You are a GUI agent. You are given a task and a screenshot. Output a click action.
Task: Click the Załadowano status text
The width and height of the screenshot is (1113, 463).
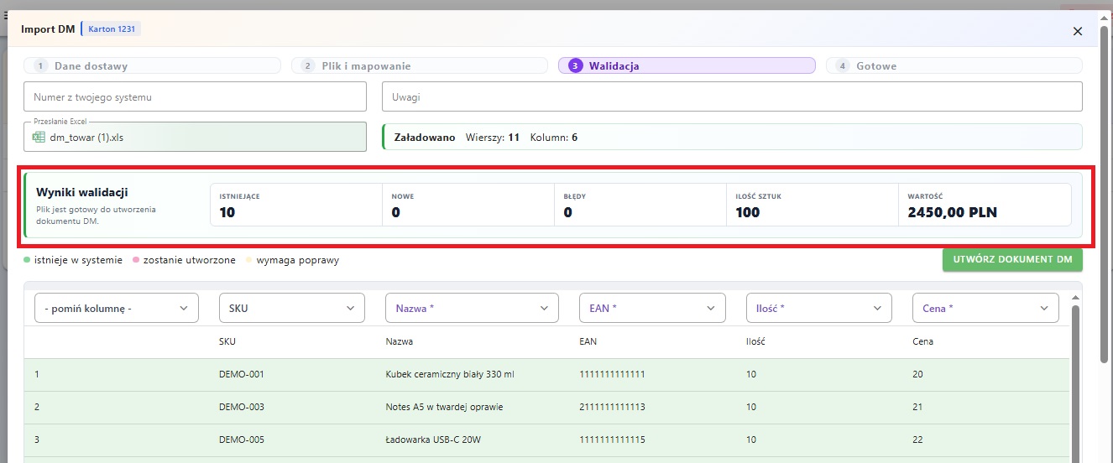click(x=425, y=137)
